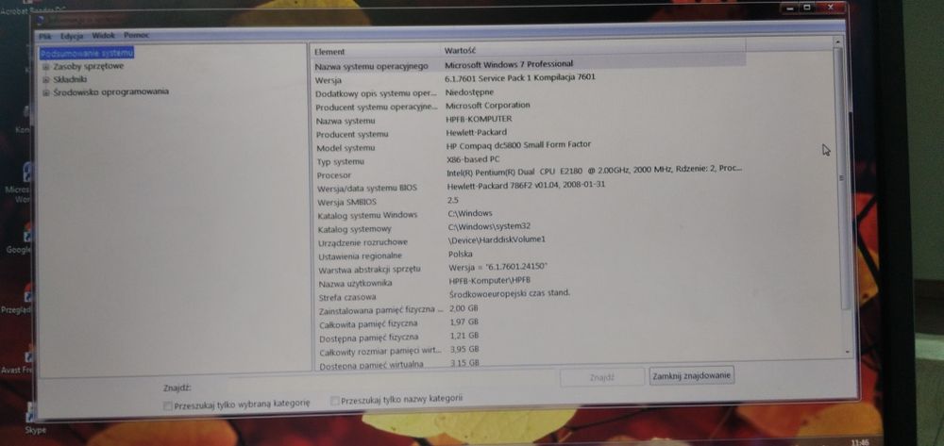Click the HPFB-KOMPUTER value
This screenshot has height=446, width=944.
pos(479,119)
